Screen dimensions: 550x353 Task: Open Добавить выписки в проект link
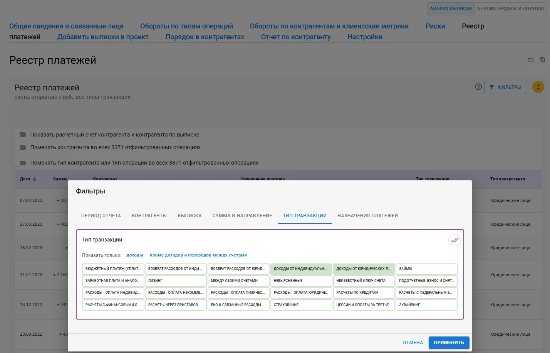click(x=103, y=37)
